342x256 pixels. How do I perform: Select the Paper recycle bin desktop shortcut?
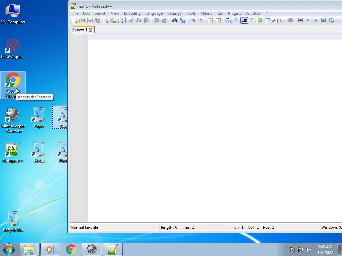tap(39, 118)
